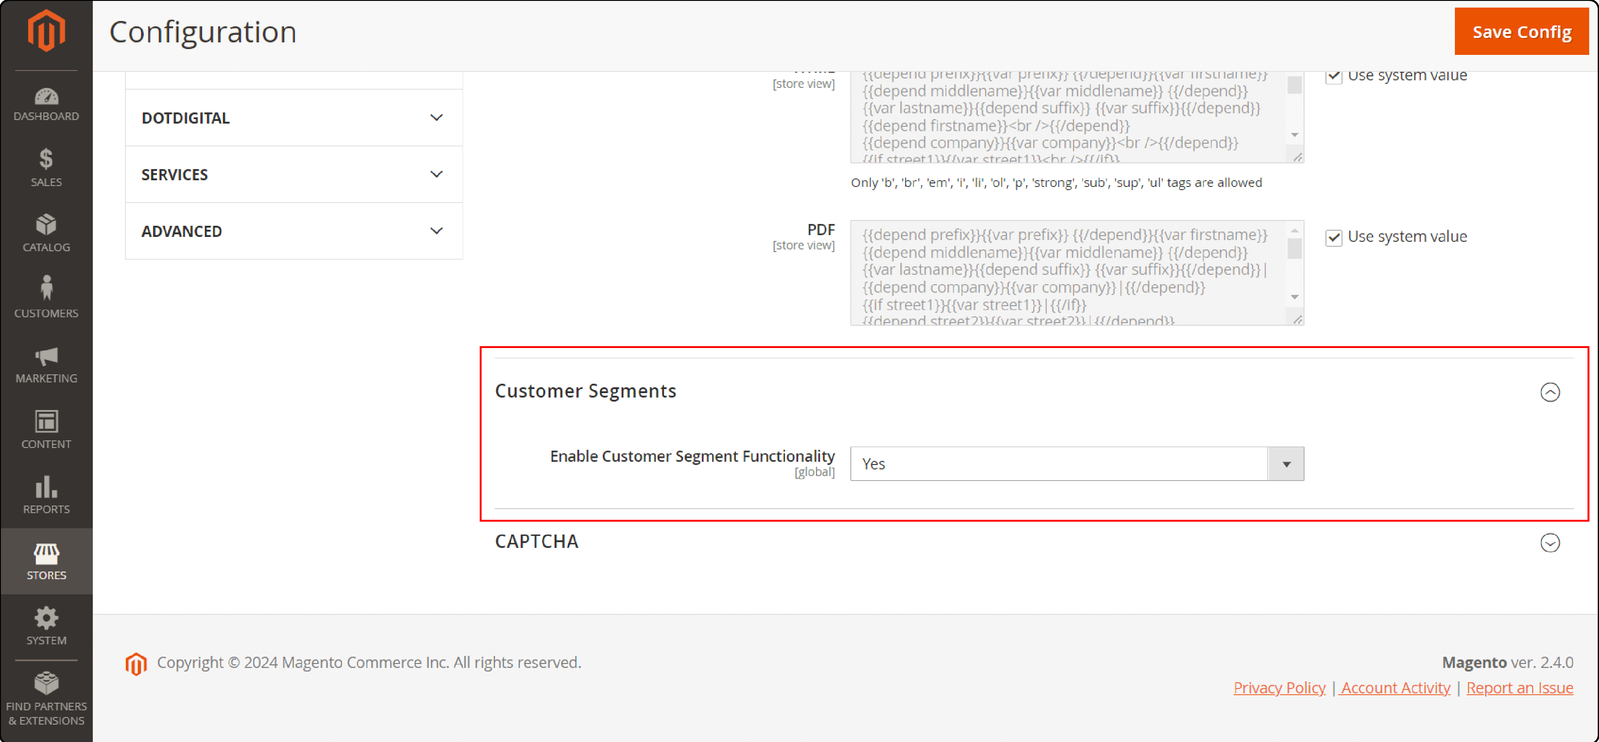
Task: Click the allowed tags note text
Action: pyautogui.click(x=1056, y=182)
